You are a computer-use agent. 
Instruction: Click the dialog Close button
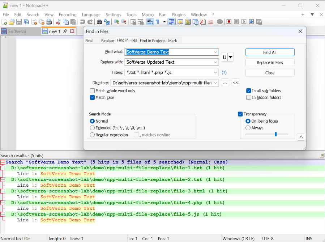[x=270, y=73]
